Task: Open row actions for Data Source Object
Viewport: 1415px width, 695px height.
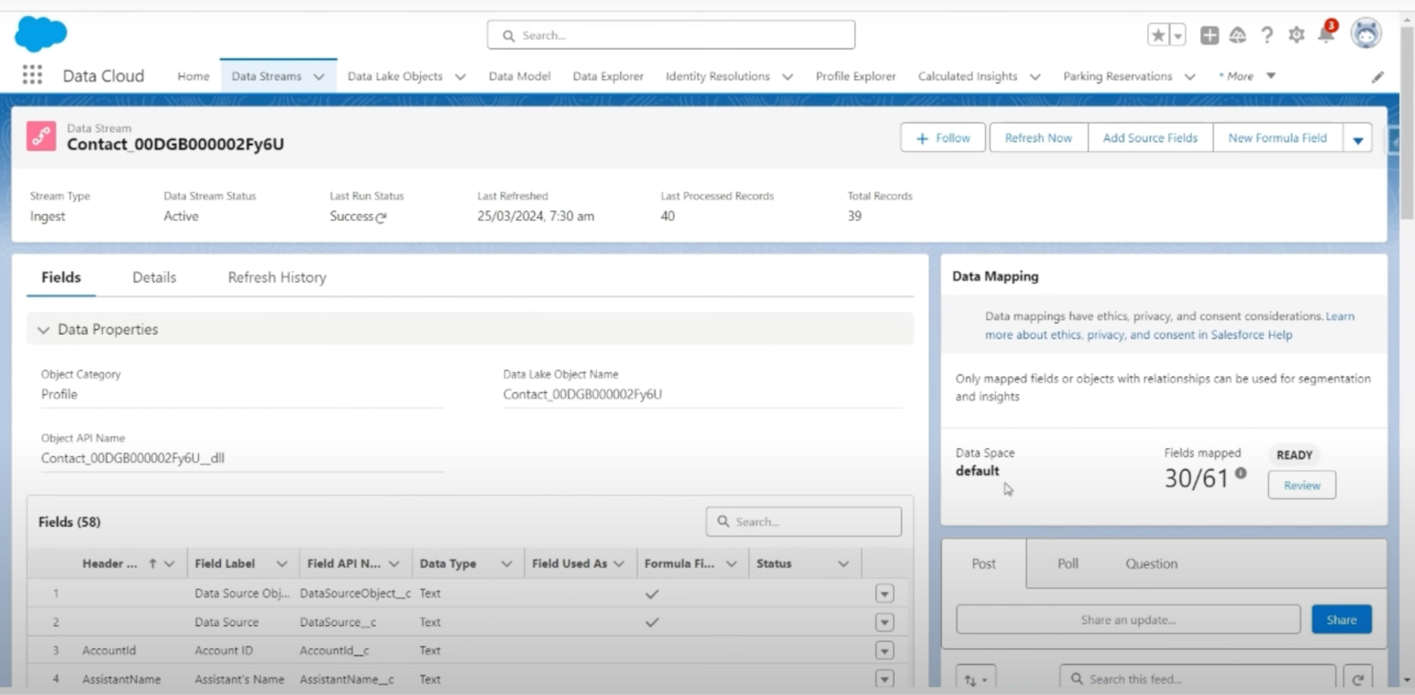Action: (884, 593)
